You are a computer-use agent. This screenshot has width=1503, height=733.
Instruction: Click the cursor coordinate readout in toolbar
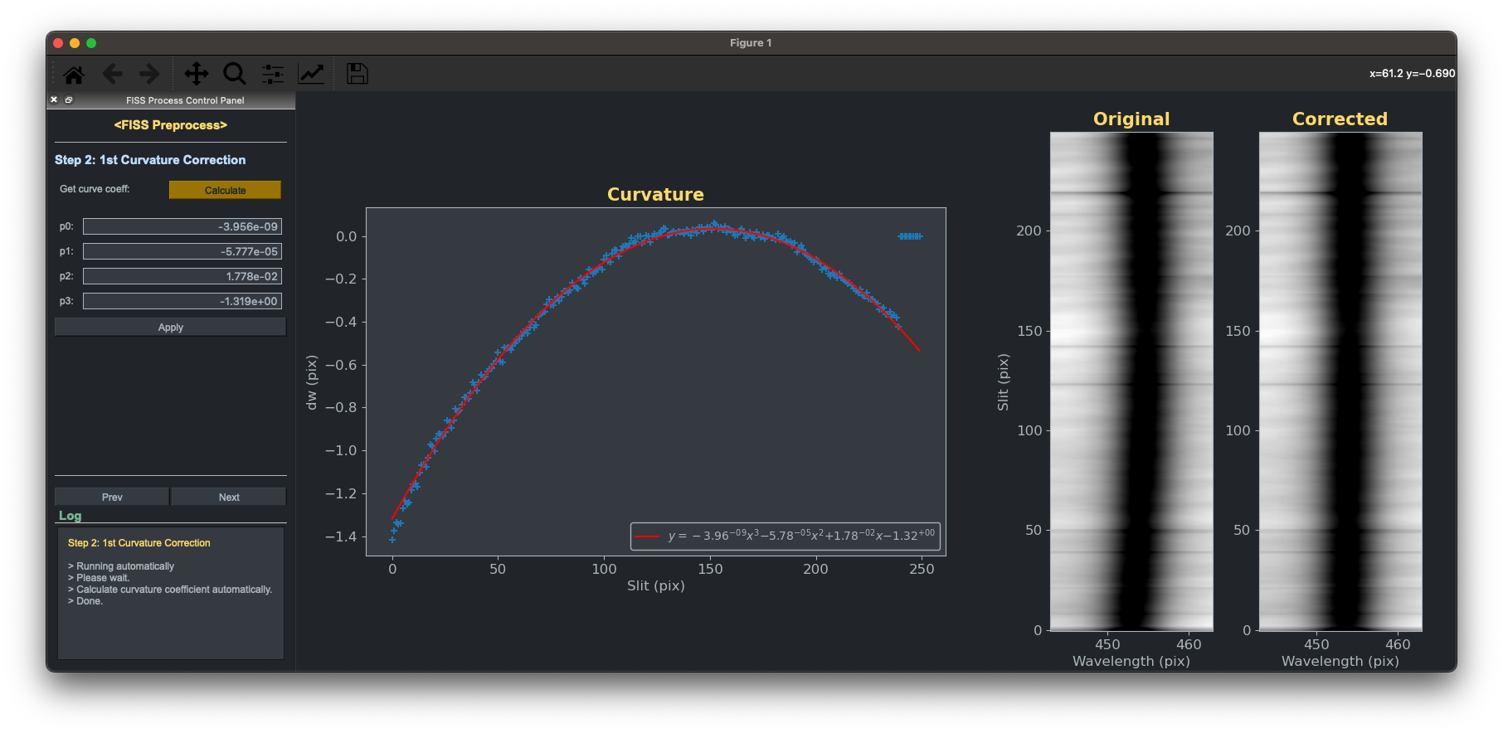pyautogui.click(x=1412, y=73)
